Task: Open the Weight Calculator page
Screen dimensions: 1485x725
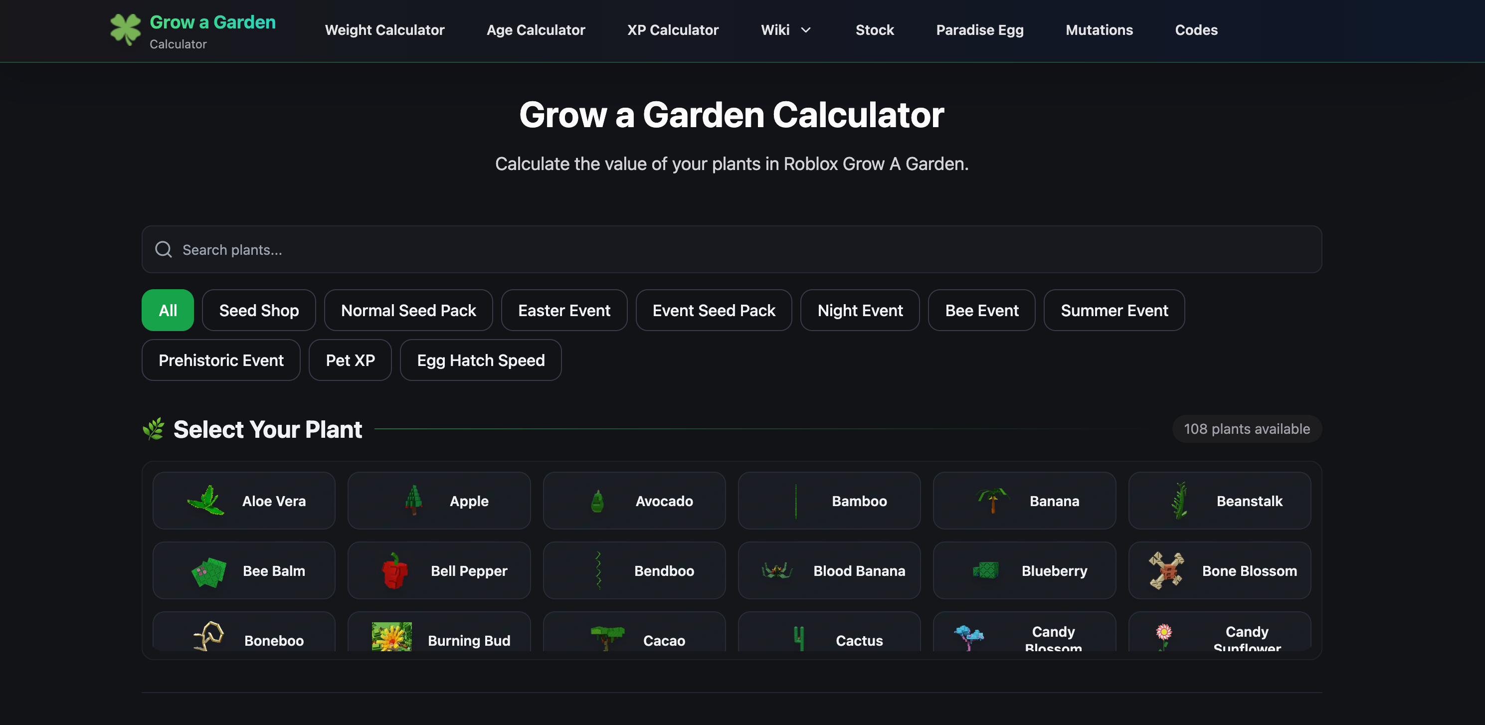Action: click(x=384, y=30)
